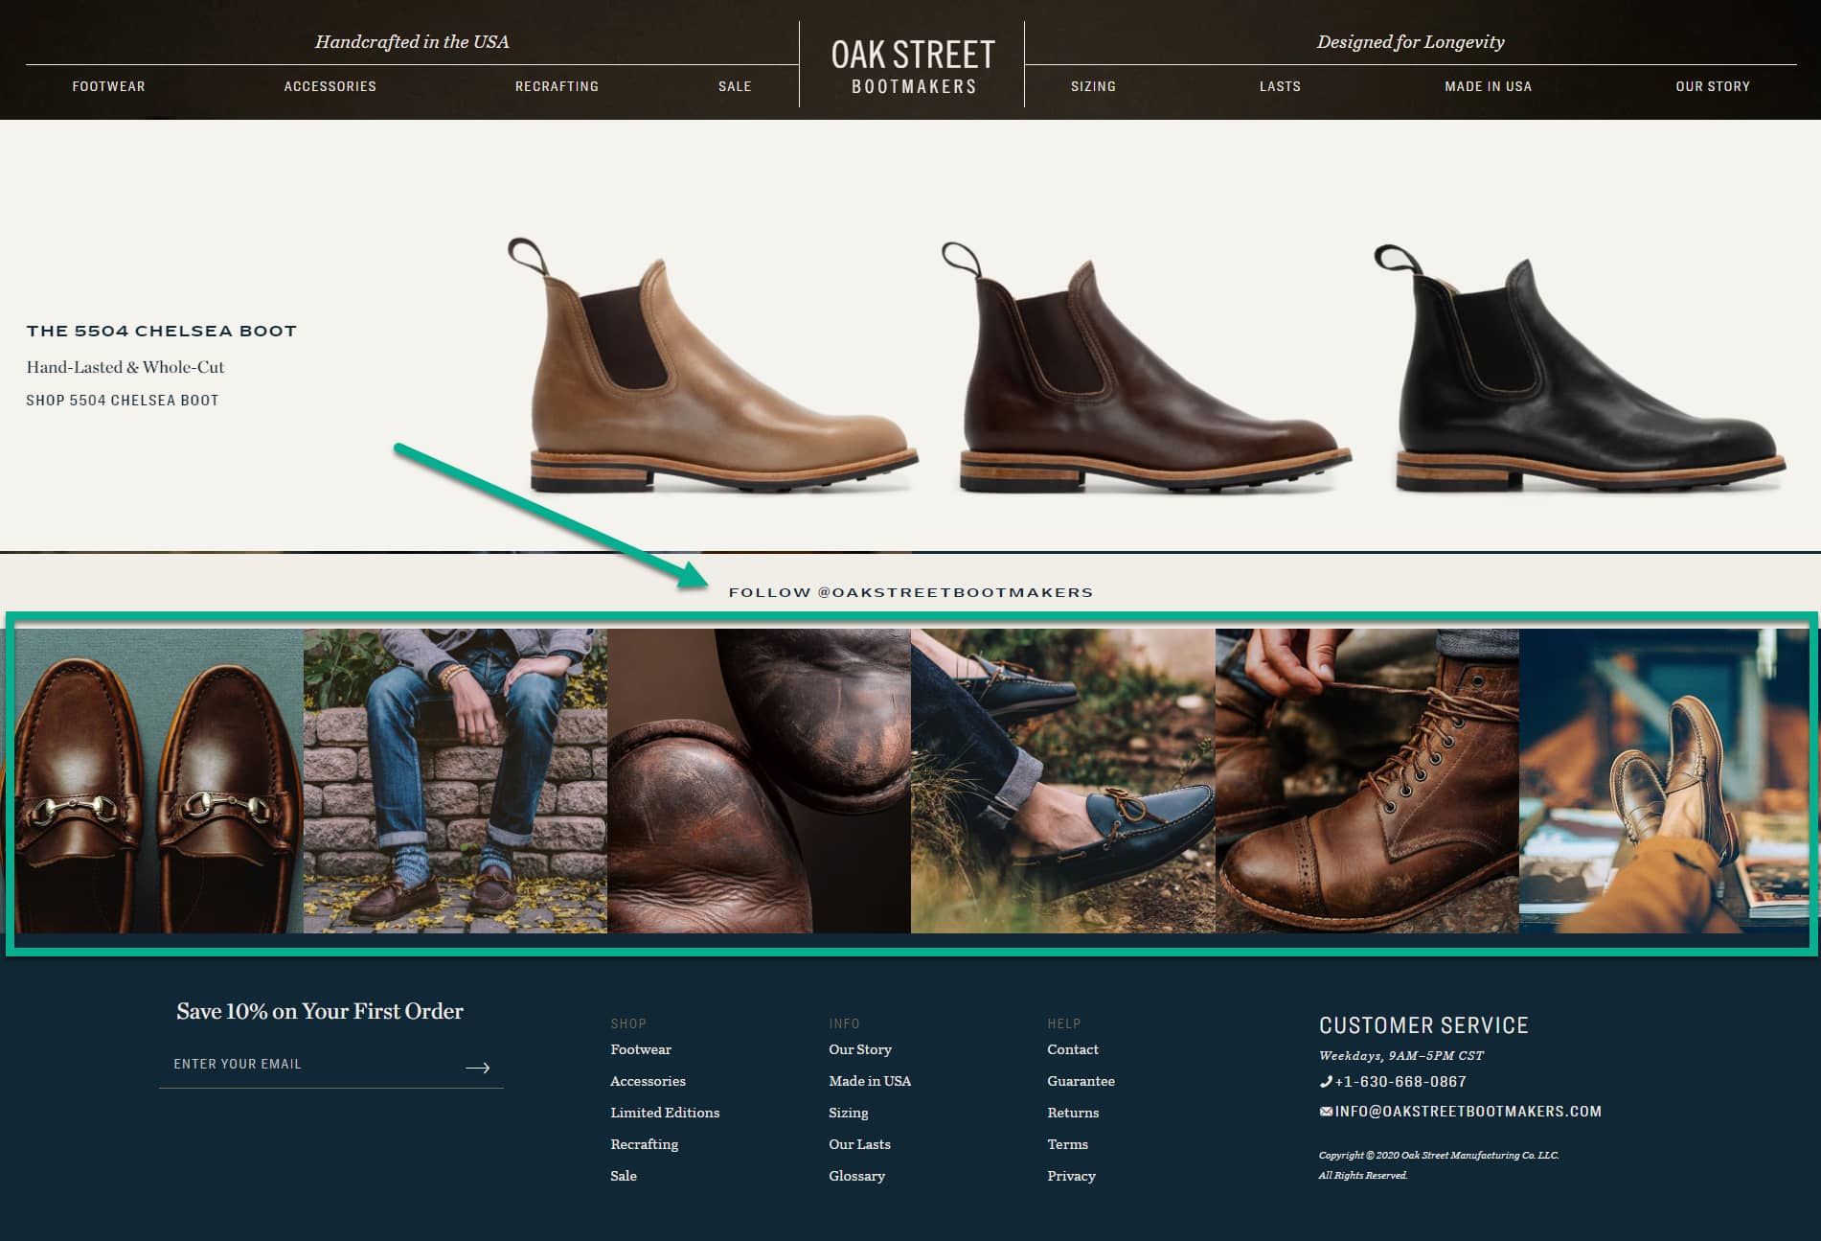Call +1-630-668-0867 phone link
This screenshot has height=1241, width=1821.
point(1400,1082)
